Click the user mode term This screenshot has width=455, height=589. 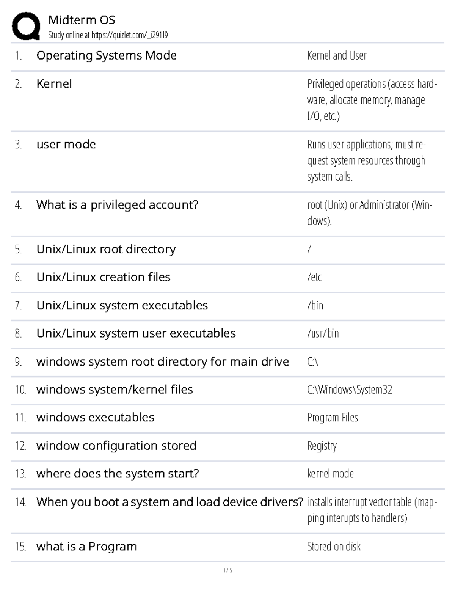tap(66, 144)
